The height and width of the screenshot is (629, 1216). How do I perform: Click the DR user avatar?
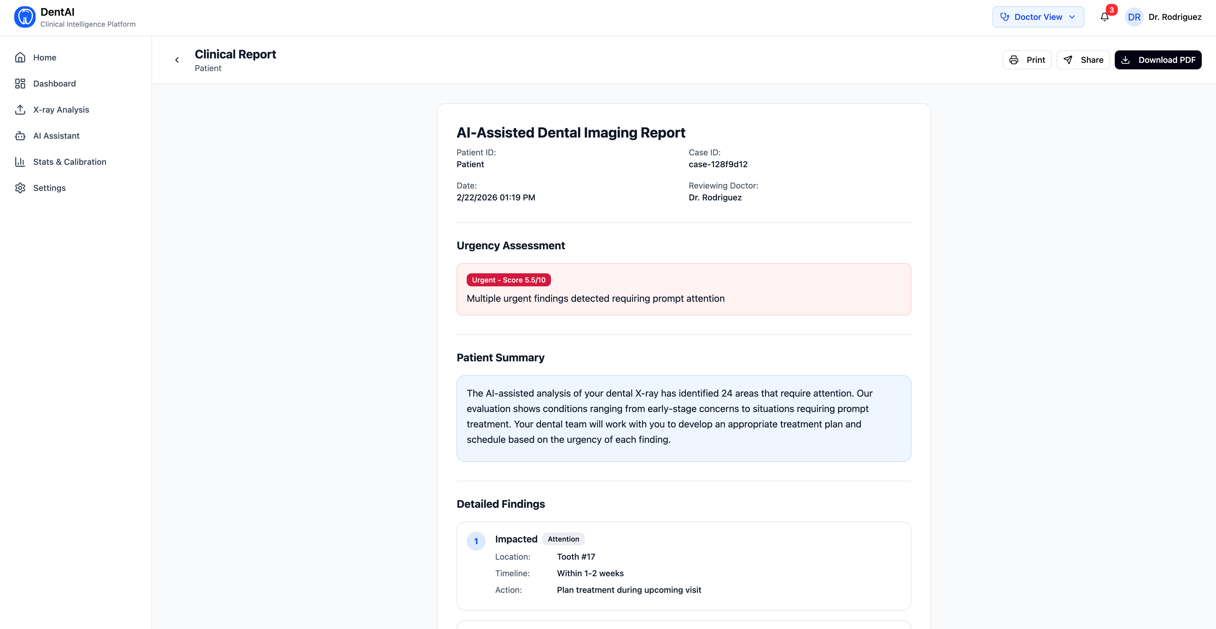1134,17
